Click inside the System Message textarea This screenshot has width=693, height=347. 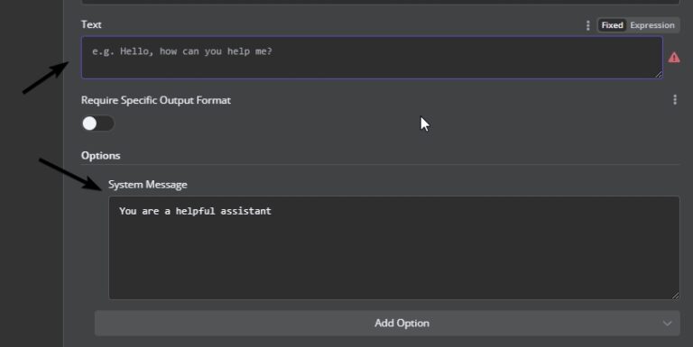click(x=393, y=248)
